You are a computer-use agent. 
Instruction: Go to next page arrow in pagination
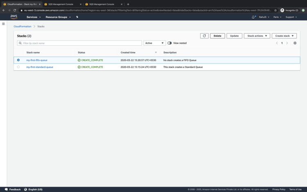(287, 43)
